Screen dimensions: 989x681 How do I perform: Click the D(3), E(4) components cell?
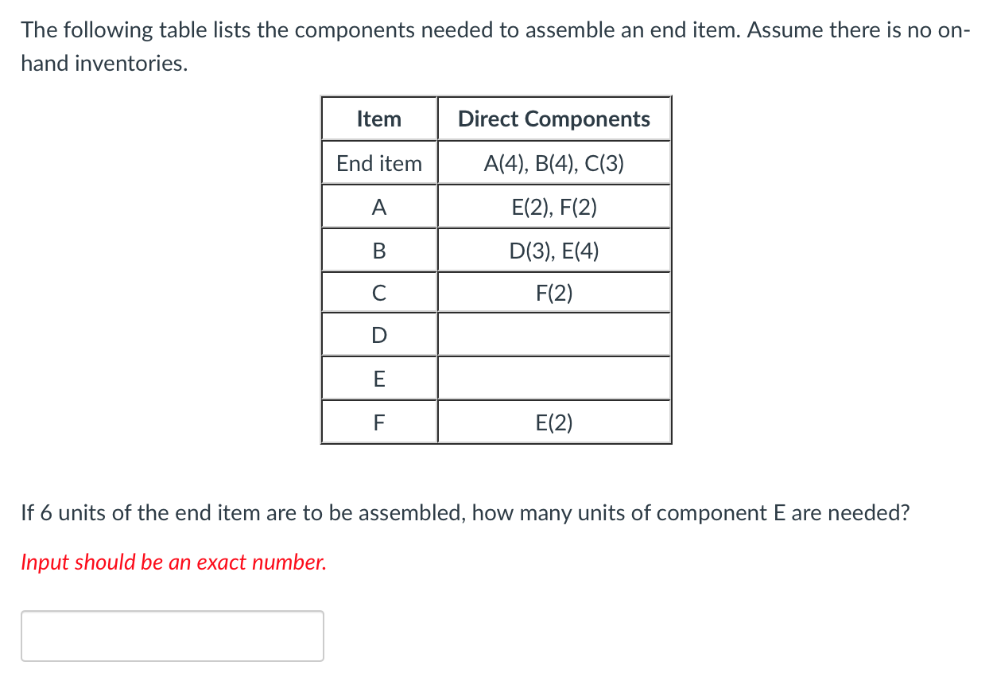click(554, 249)
